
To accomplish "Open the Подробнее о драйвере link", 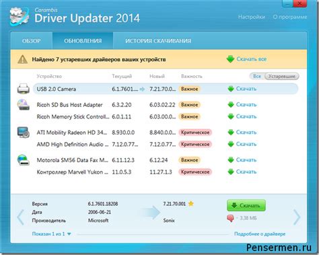I will 260,234.
